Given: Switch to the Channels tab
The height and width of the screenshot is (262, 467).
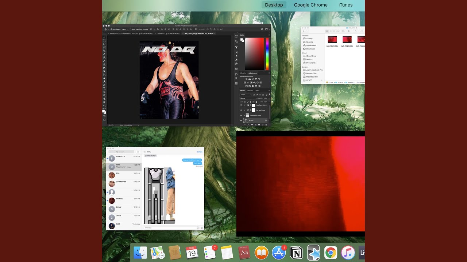Looking at the screenshot, I should pyautogui.click(x=250, y=91).
